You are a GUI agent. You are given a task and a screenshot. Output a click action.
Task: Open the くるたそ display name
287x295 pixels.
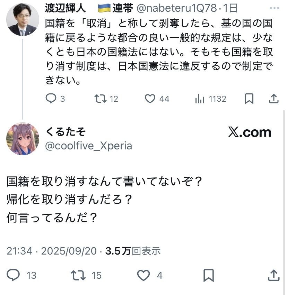click(66, 132)
